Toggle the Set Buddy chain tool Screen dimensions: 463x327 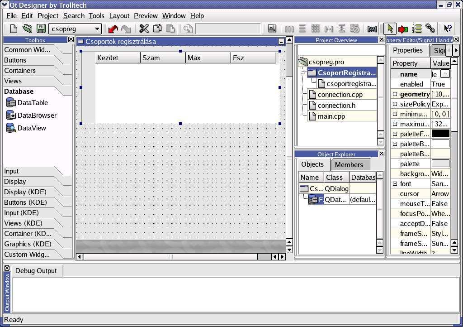point(430,29)
